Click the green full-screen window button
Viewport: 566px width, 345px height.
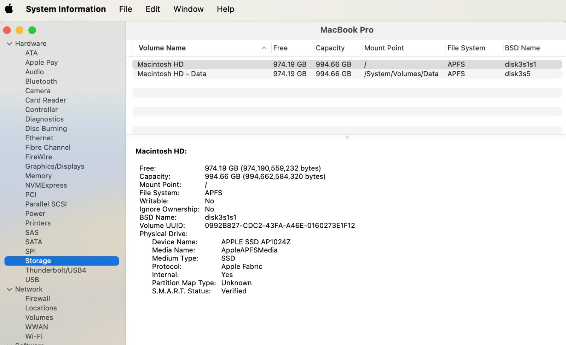[32, 30]
